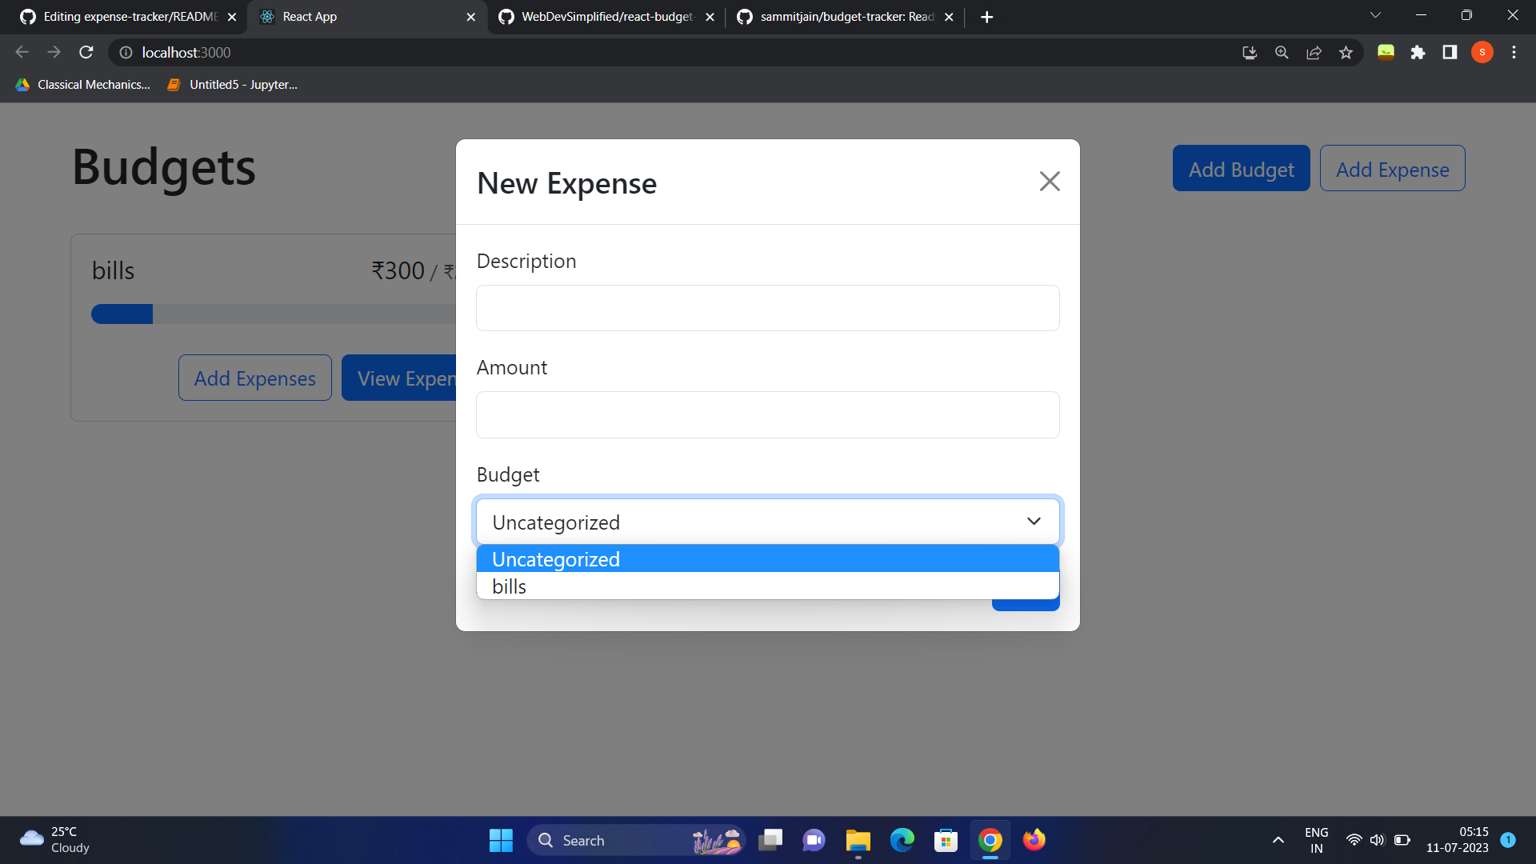Close the New Expense modal

(1050, 181)
